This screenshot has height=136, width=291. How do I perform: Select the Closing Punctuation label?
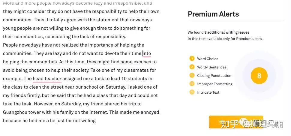coord(214,76)
